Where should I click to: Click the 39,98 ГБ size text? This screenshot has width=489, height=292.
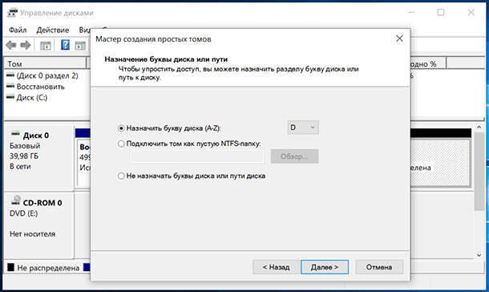tap(24, 156)
